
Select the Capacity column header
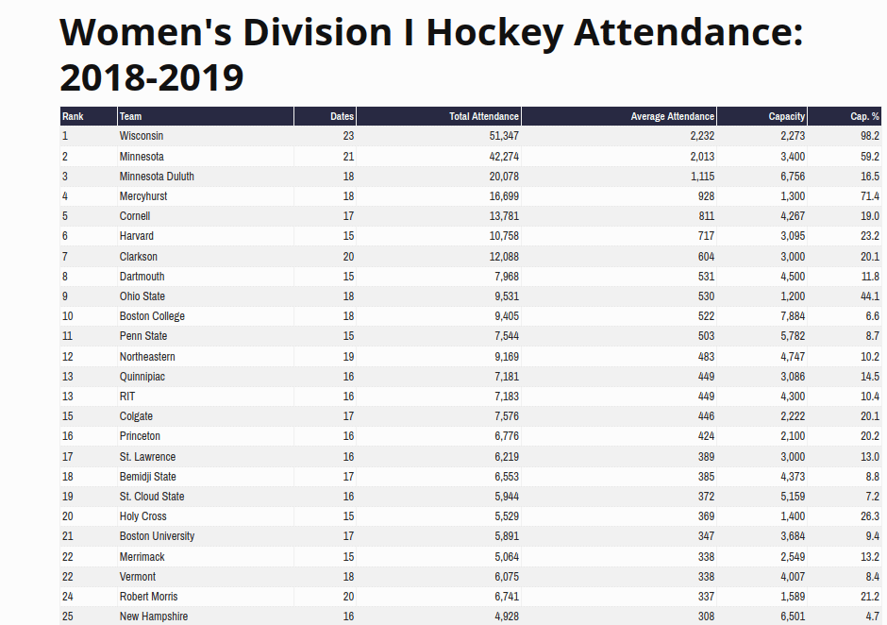(x=786, y=116)
